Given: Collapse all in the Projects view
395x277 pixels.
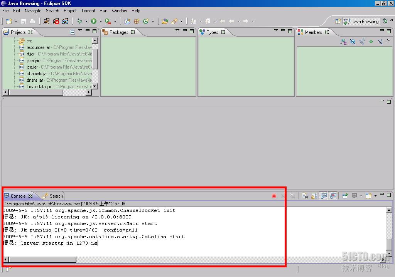Looking at the screenshot, I should click(x=73, y=32).
